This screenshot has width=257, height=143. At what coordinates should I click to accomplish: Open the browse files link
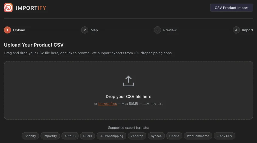107,104
